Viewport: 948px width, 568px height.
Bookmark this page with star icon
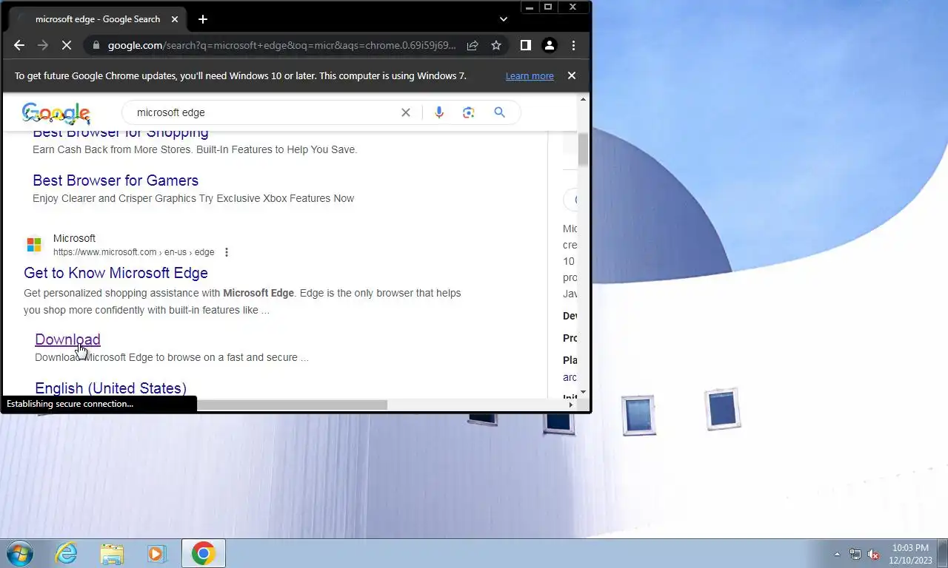[x=496, y=45]
